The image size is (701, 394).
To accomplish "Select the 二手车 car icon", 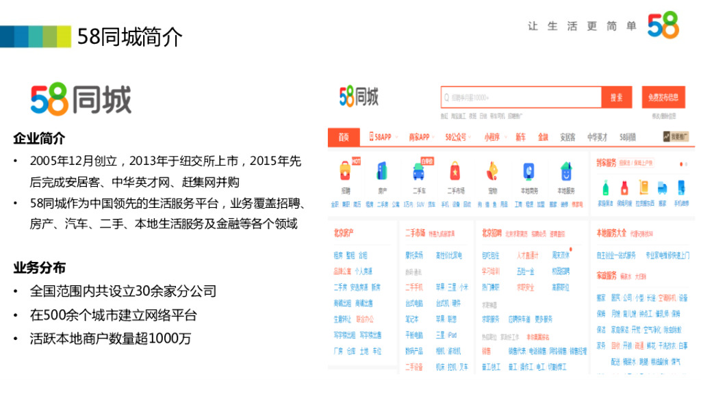I will pos(418,171).
